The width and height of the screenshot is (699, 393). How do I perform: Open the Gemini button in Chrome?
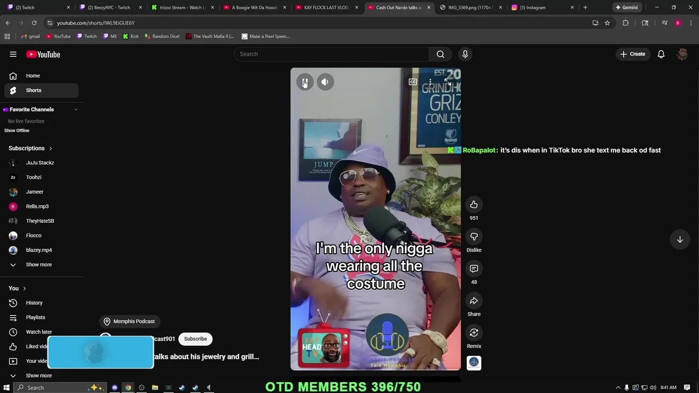(626, 8)
